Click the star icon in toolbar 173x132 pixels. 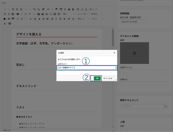pyautogui.click(x=73, y=9)
